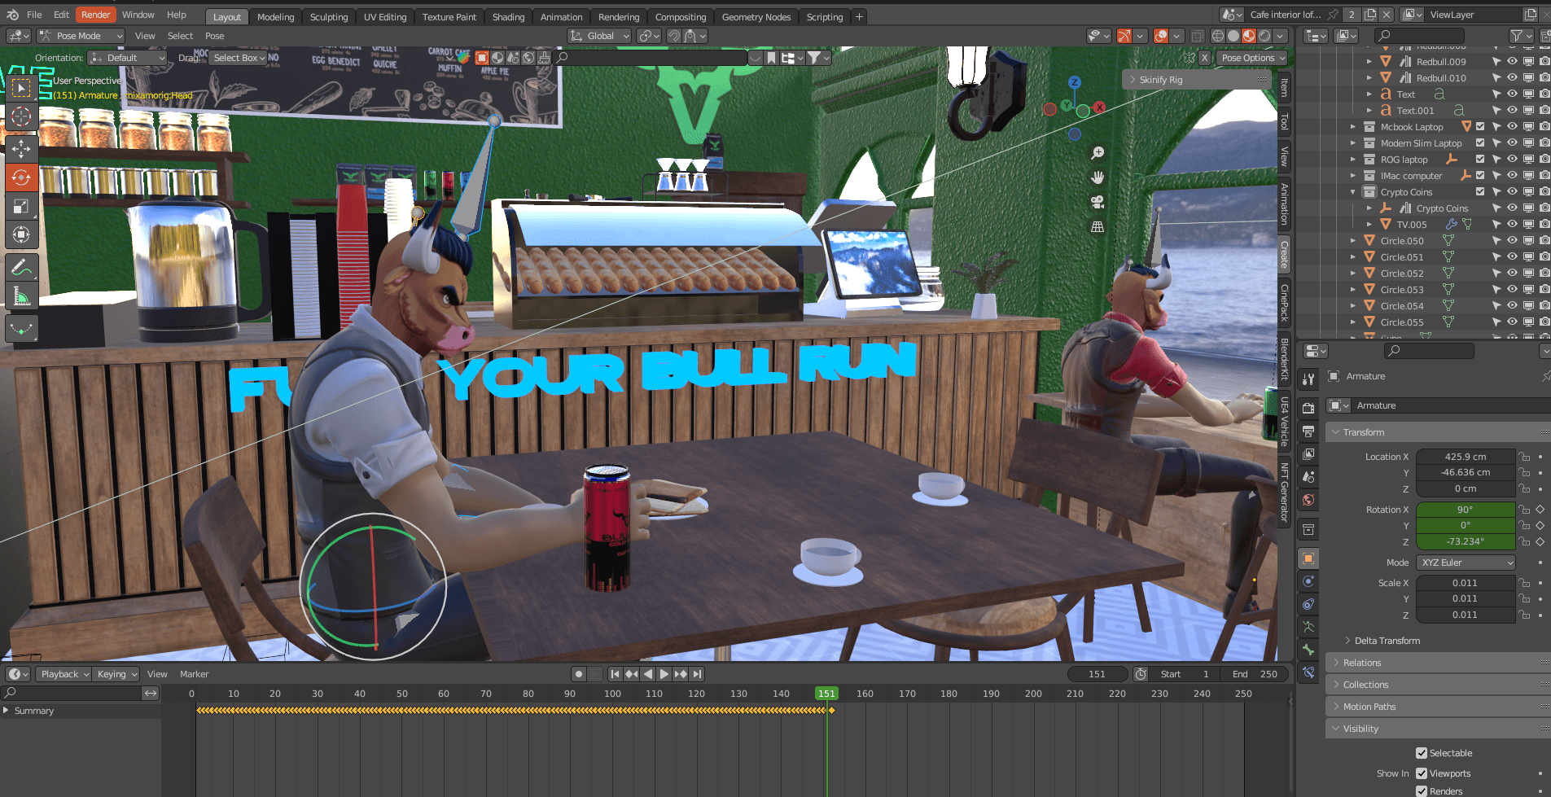Uncheck ROG laptop collection checkbox

tap(1480, 160)
